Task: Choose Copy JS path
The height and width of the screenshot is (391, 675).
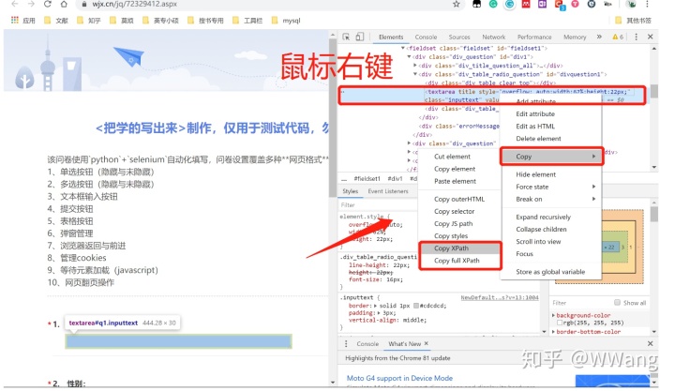Action: (459, 223)
